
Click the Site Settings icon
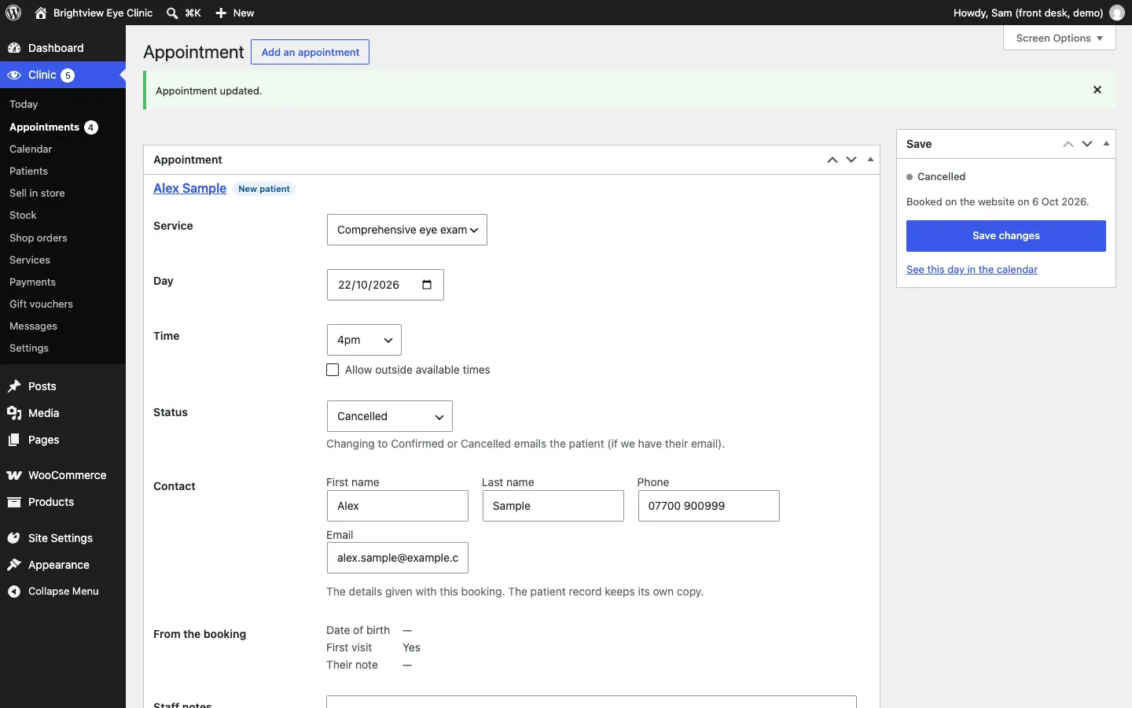[x=14, y=538]
